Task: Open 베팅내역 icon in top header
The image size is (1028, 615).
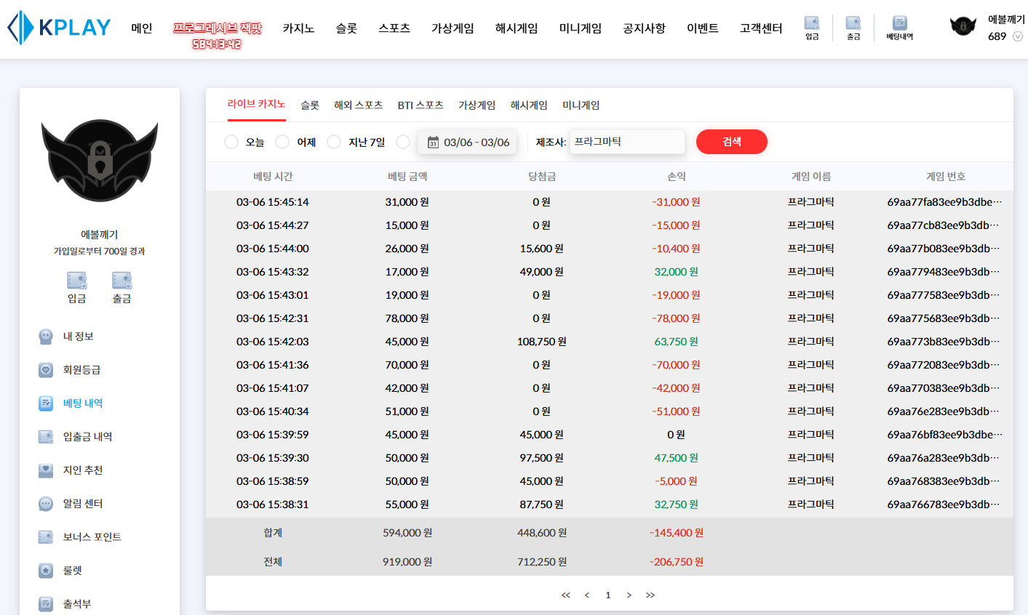Action: [899, 28]
